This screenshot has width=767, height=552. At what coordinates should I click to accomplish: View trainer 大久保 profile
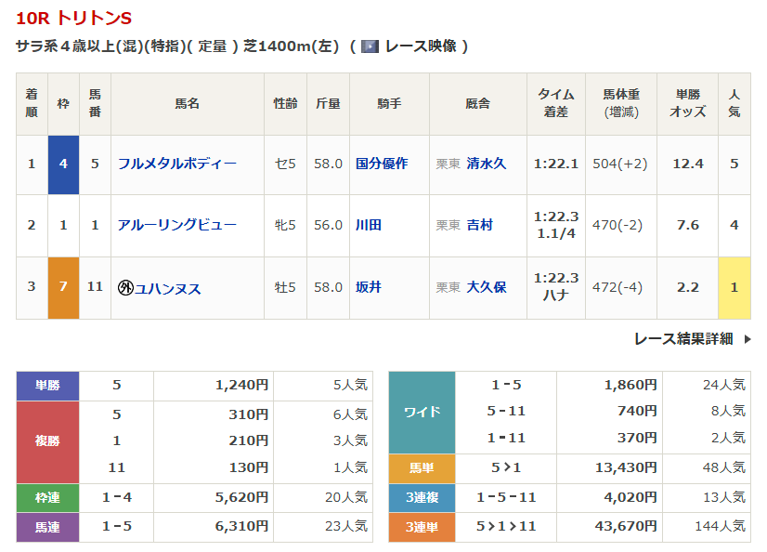486,287
